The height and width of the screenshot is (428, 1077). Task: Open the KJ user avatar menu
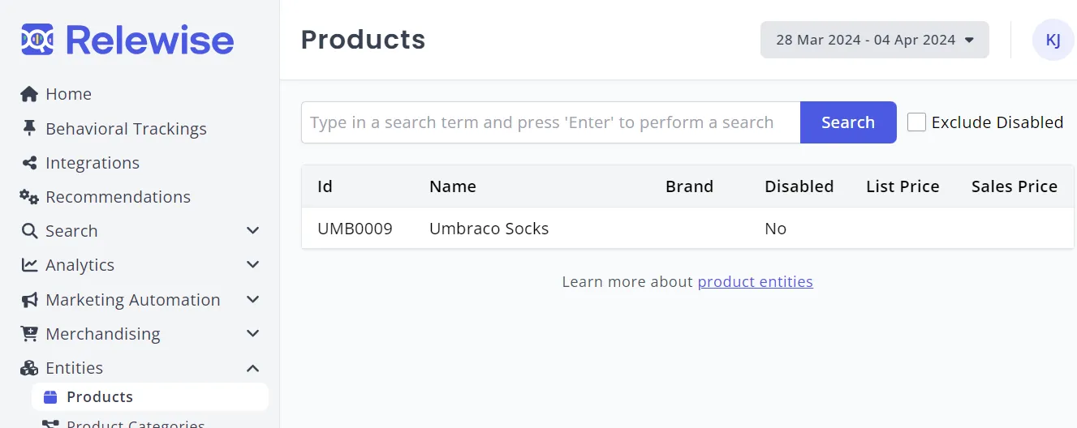pos(1053,40)
